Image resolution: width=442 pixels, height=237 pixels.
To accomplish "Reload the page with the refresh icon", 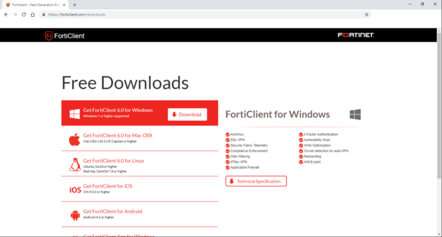I will [x=24, y=14].
